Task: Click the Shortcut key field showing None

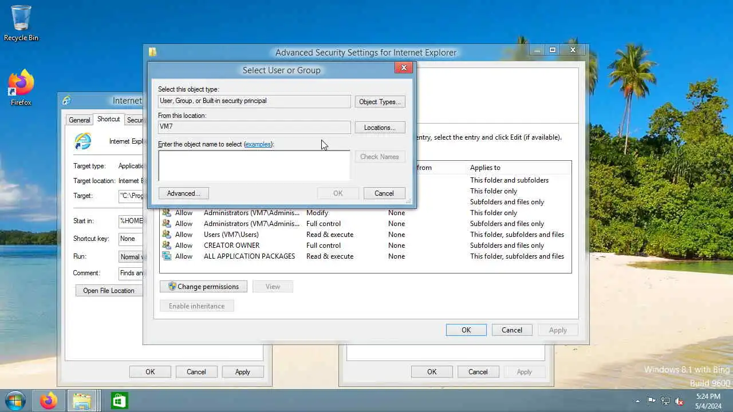Action: 131,239
